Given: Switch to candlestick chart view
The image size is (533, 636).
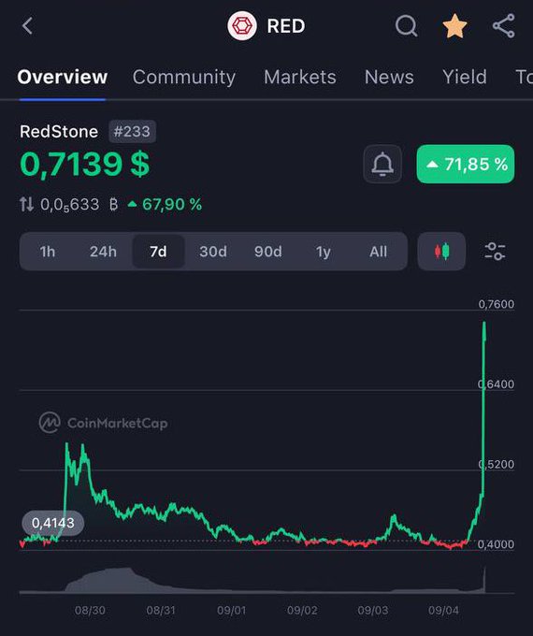Looking at the screenshot, I should (441, 252).
